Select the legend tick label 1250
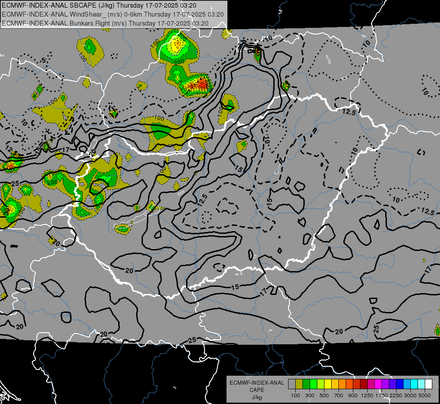 click(x=367, y=395)
